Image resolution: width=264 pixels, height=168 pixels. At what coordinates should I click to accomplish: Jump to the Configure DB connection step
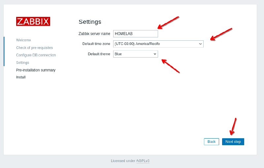[x=36, y=55]
